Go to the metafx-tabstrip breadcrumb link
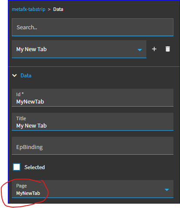The image size is (180, 208). 28,9
